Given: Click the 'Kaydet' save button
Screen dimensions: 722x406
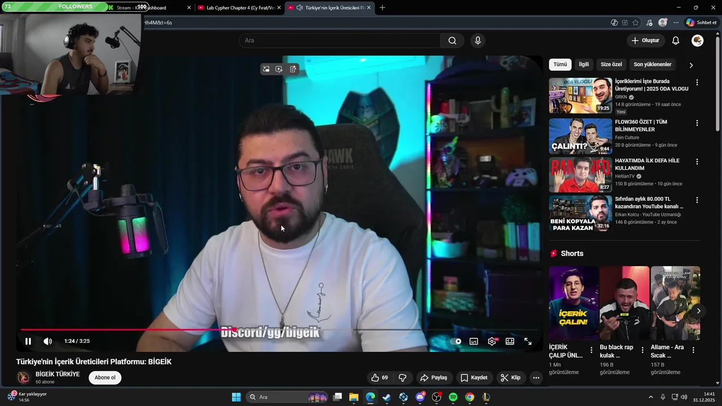Looking at the screenshot, I should coord(474,378).
